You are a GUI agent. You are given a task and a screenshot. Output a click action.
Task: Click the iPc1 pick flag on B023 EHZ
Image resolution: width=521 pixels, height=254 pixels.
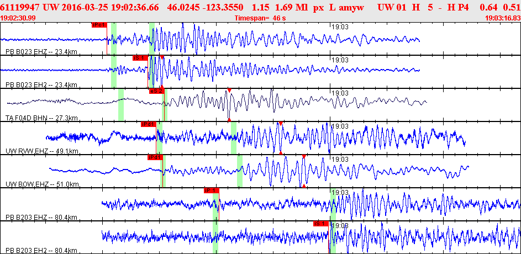[x=99, y=25]
